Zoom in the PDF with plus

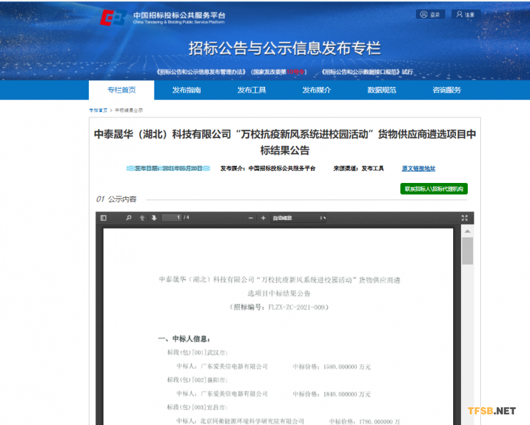[263, 218]
